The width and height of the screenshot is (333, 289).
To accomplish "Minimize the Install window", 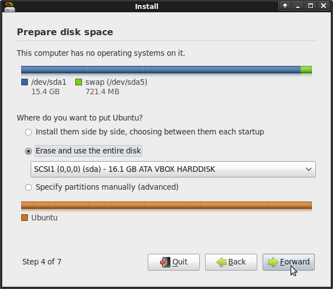I will pos(298,6).
